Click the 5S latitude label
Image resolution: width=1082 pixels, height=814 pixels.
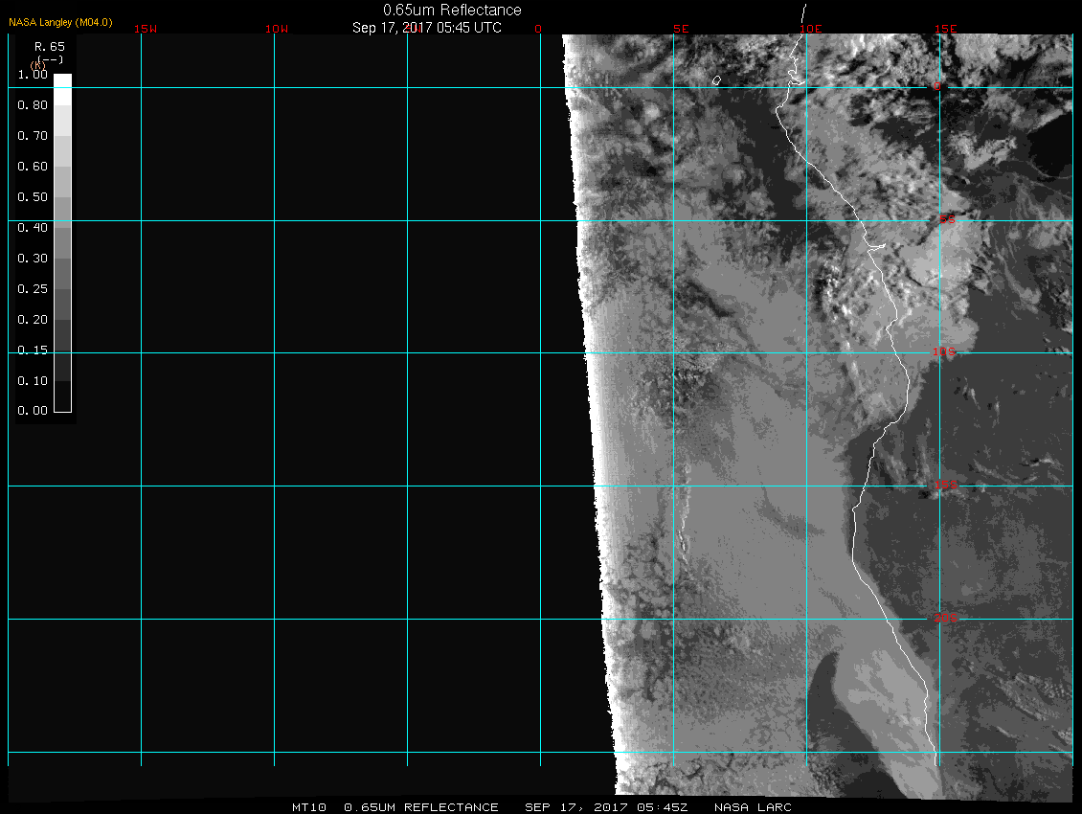(947, 219)
